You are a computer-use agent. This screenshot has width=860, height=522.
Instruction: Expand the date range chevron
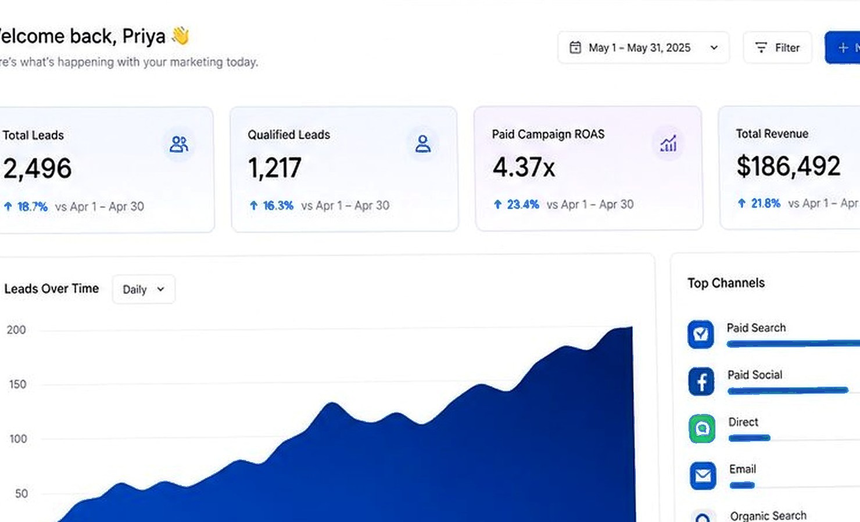coord(714,48)
